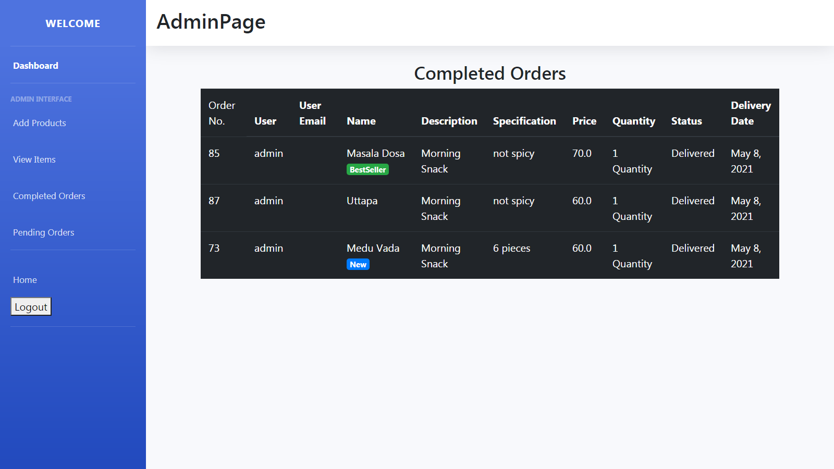Open the Pending Orders page
The height and width of the screenshot is (469, 834).
tap(43, 232)
